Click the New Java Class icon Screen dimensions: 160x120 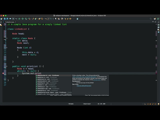tap(35, 19)
